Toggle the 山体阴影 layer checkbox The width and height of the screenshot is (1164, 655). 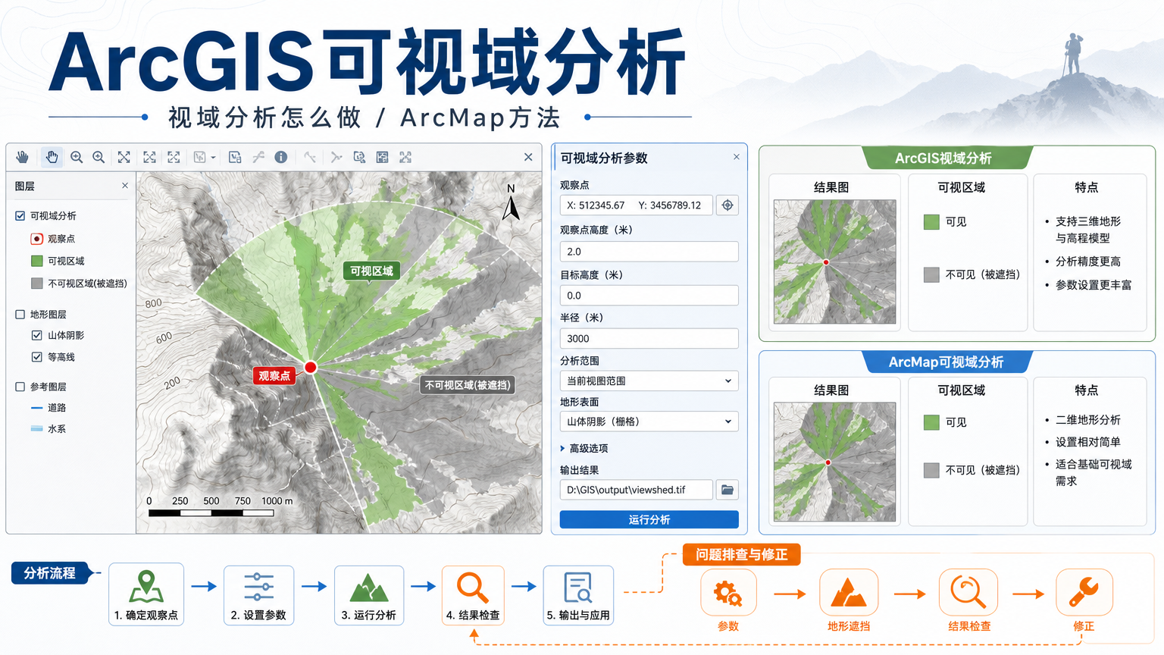[x=36, y=335]
